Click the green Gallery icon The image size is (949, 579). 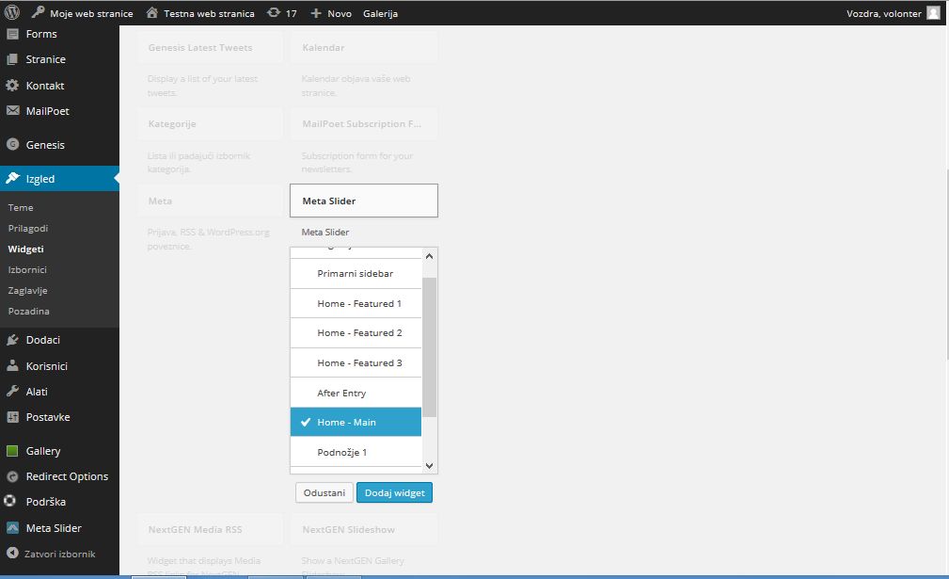12,451
